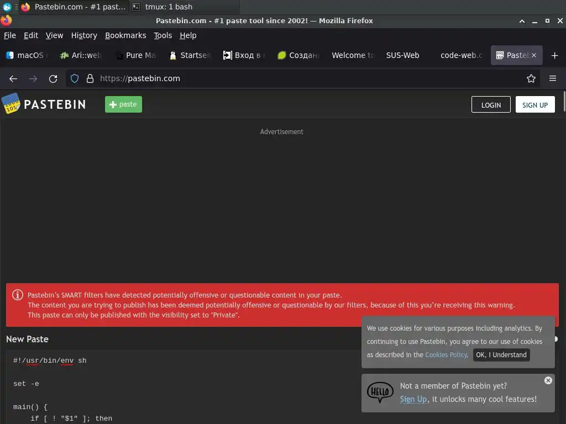566x424 pixels.
Task: Dismiss the Not a member popup
Action: coord(548,380)
